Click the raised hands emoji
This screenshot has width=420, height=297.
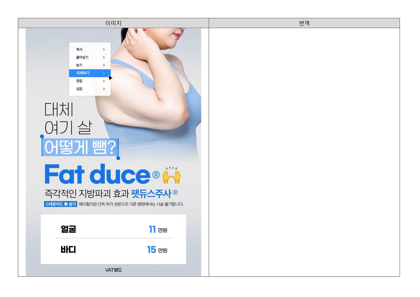[172, 175]
